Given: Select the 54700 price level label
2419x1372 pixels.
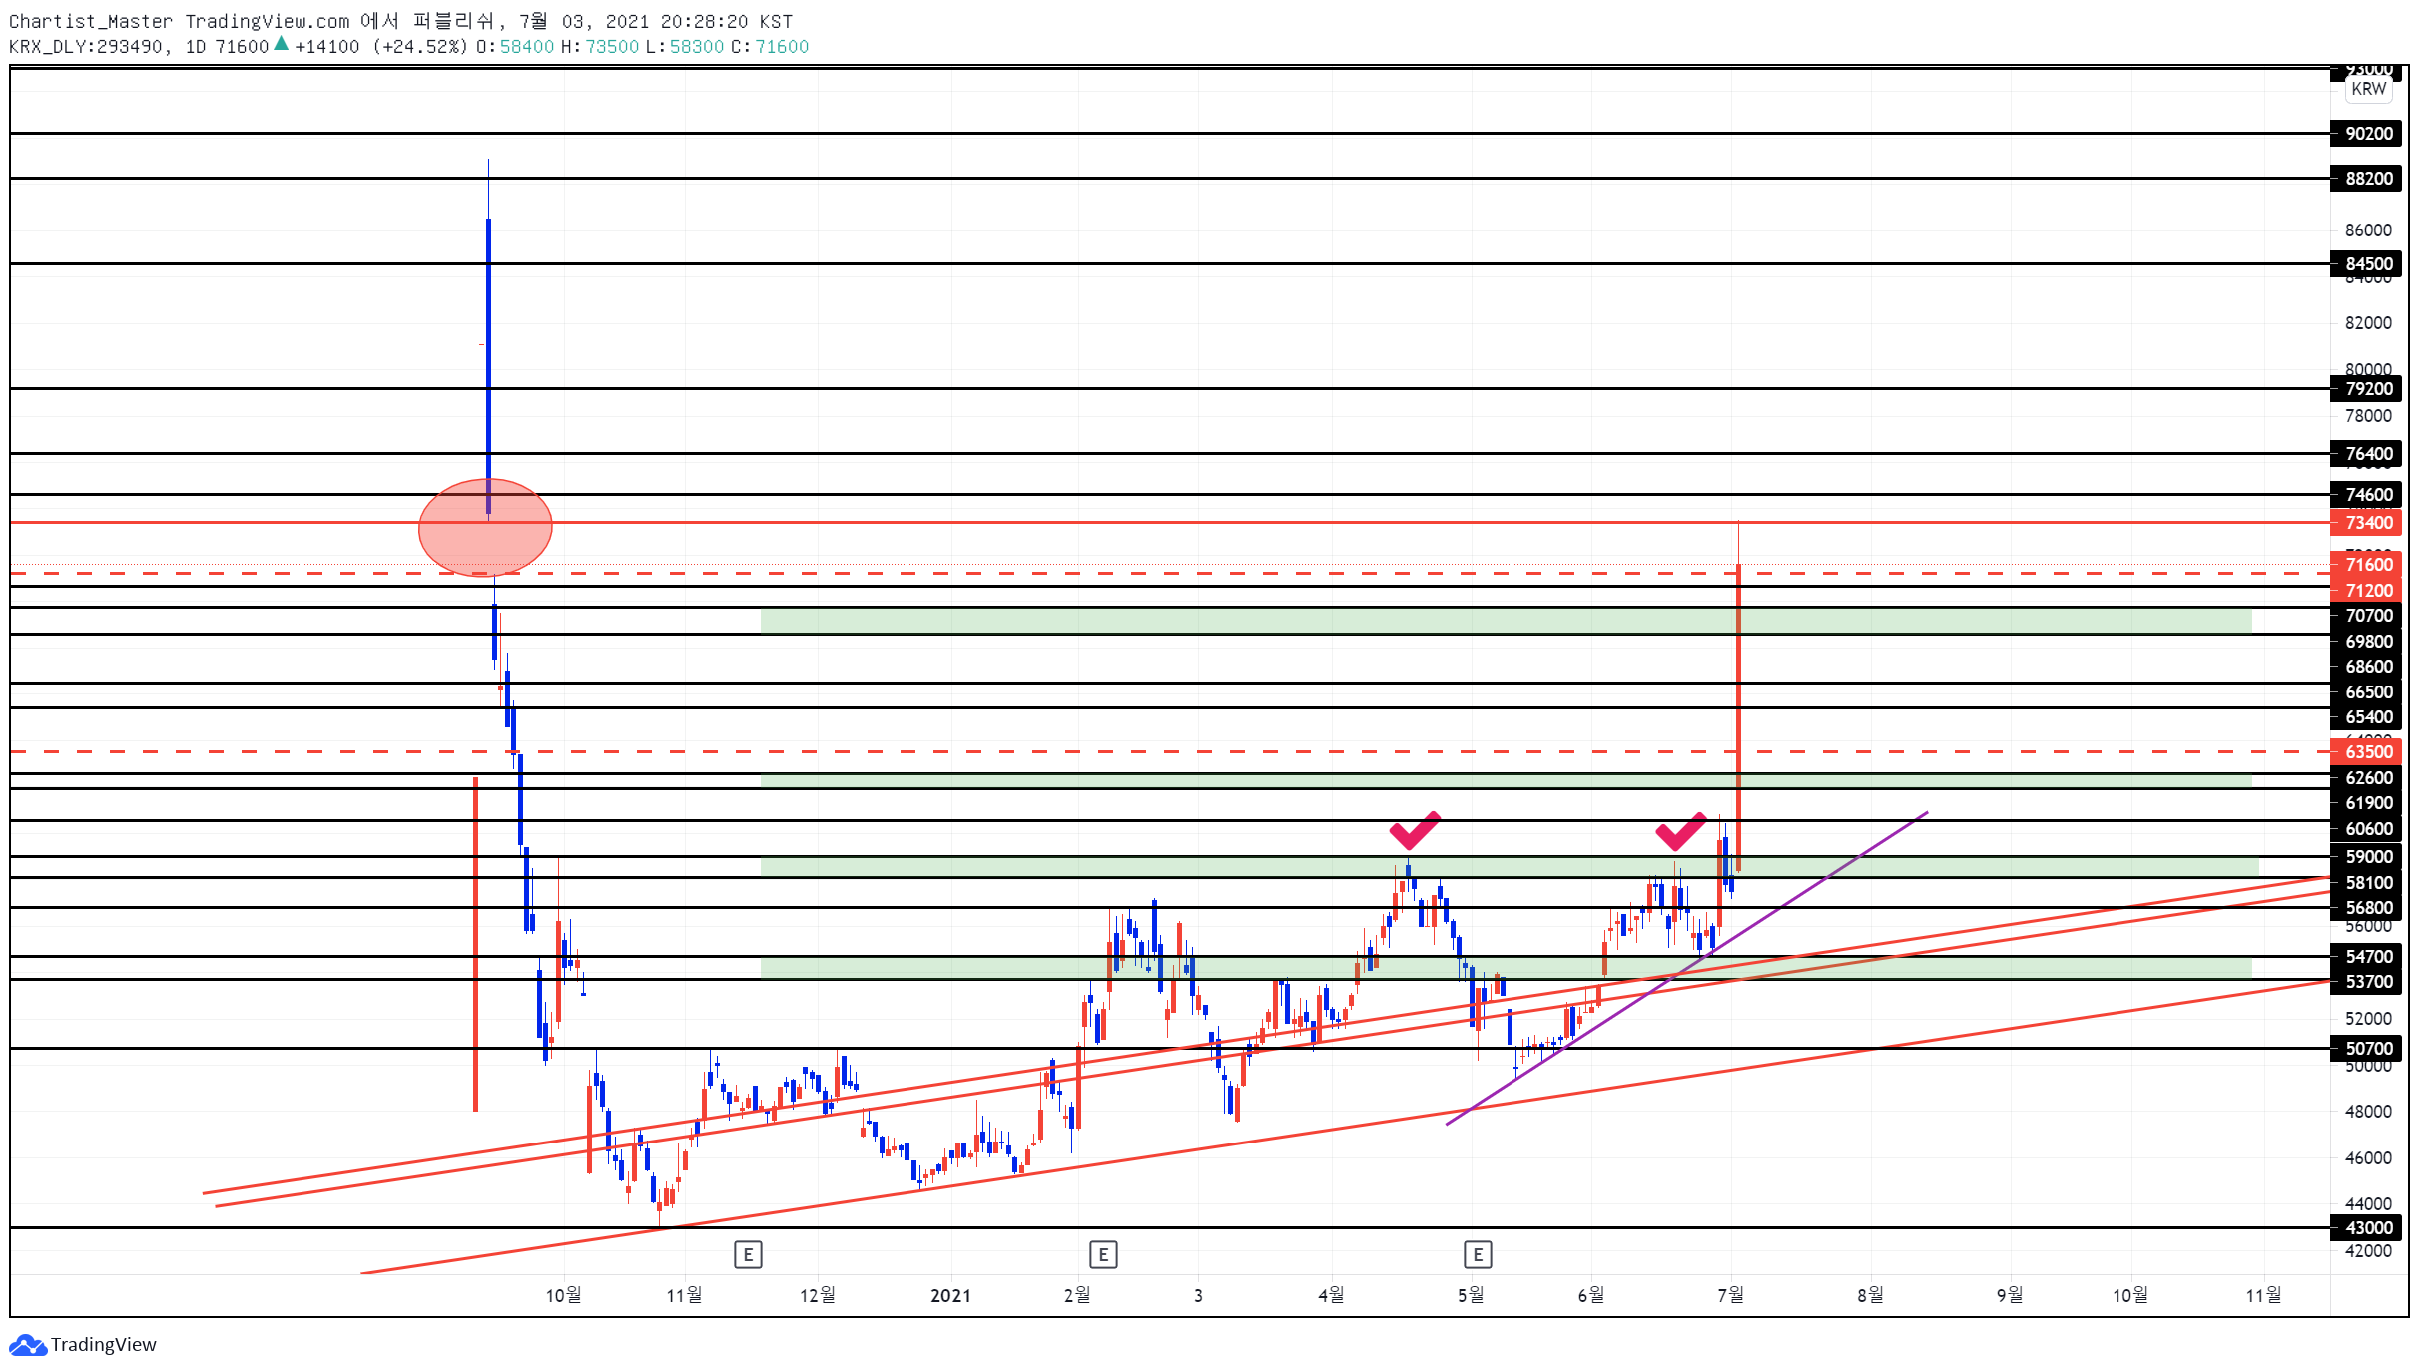Looking at the screenshot, I should [2365, 956].
